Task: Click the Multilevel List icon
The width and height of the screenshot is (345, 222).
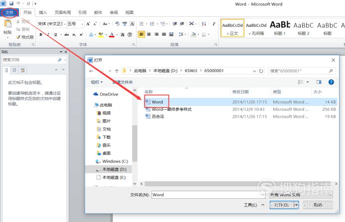Action: coord(163,24)
